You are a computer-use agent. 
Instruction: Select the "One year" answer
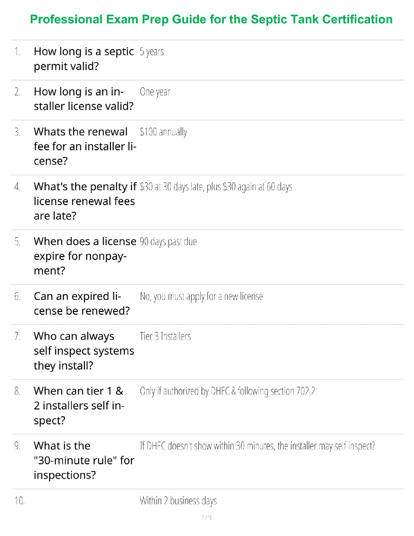click(x=155, y=92)
